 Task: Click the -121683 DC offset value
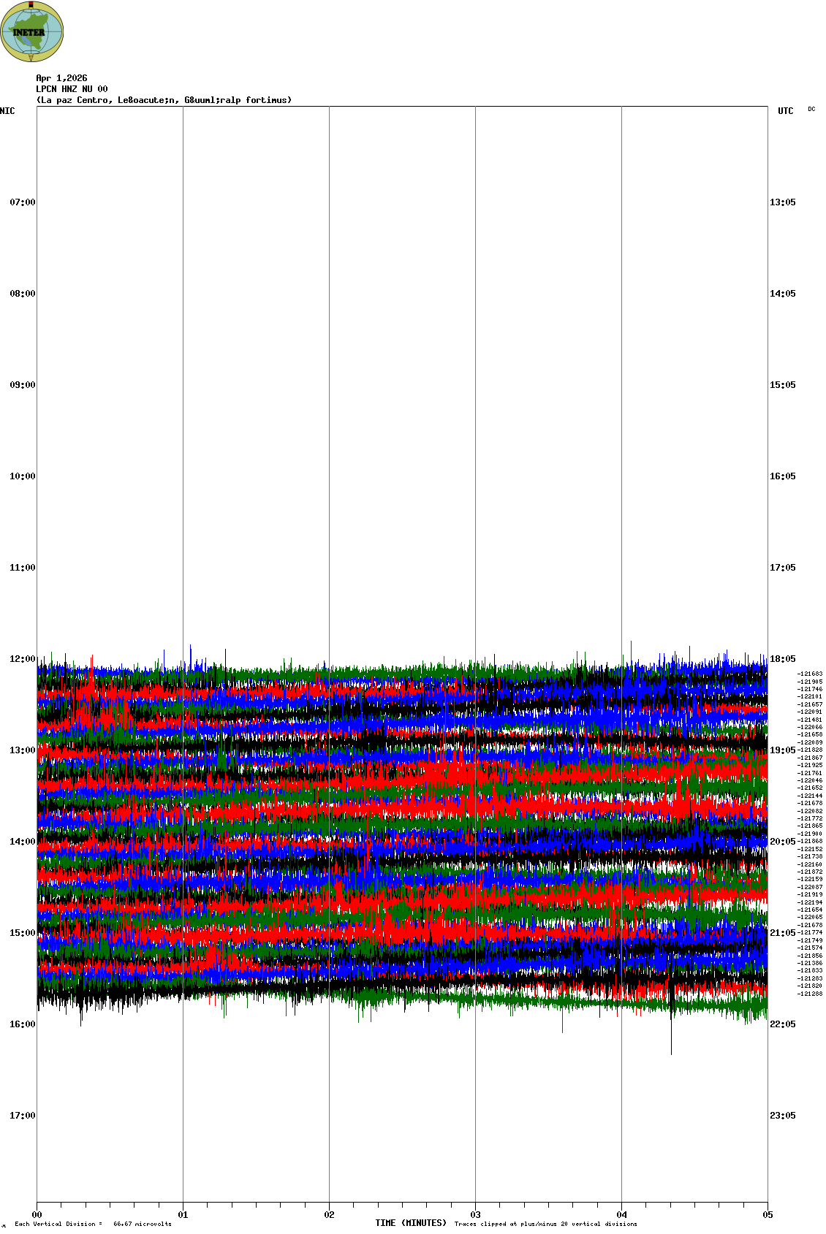(x=810, y=674)
